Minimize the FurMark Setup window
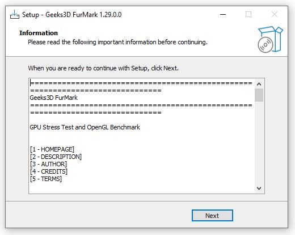This screenshot has height=235, width=295. (x=223, y=14)
